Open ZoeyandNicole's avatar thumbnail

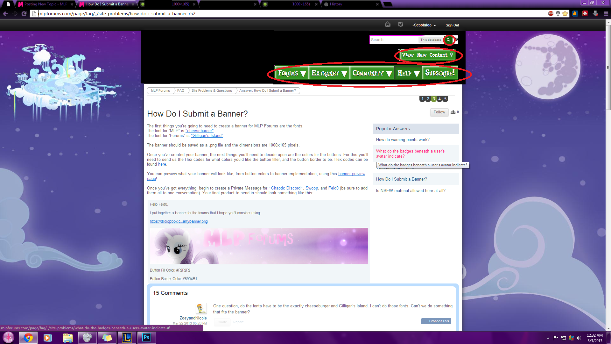click(x=201, y=308)
